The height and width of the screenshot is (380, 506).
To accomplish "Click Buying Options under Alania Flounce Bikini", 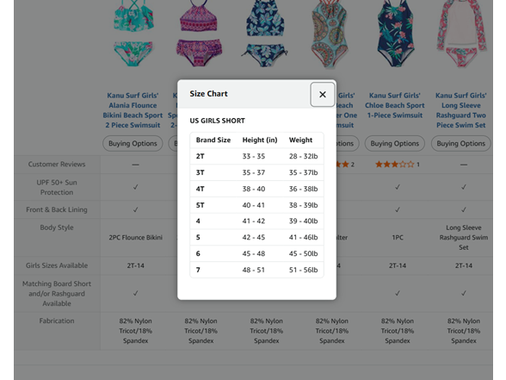I will coord(133,143).
